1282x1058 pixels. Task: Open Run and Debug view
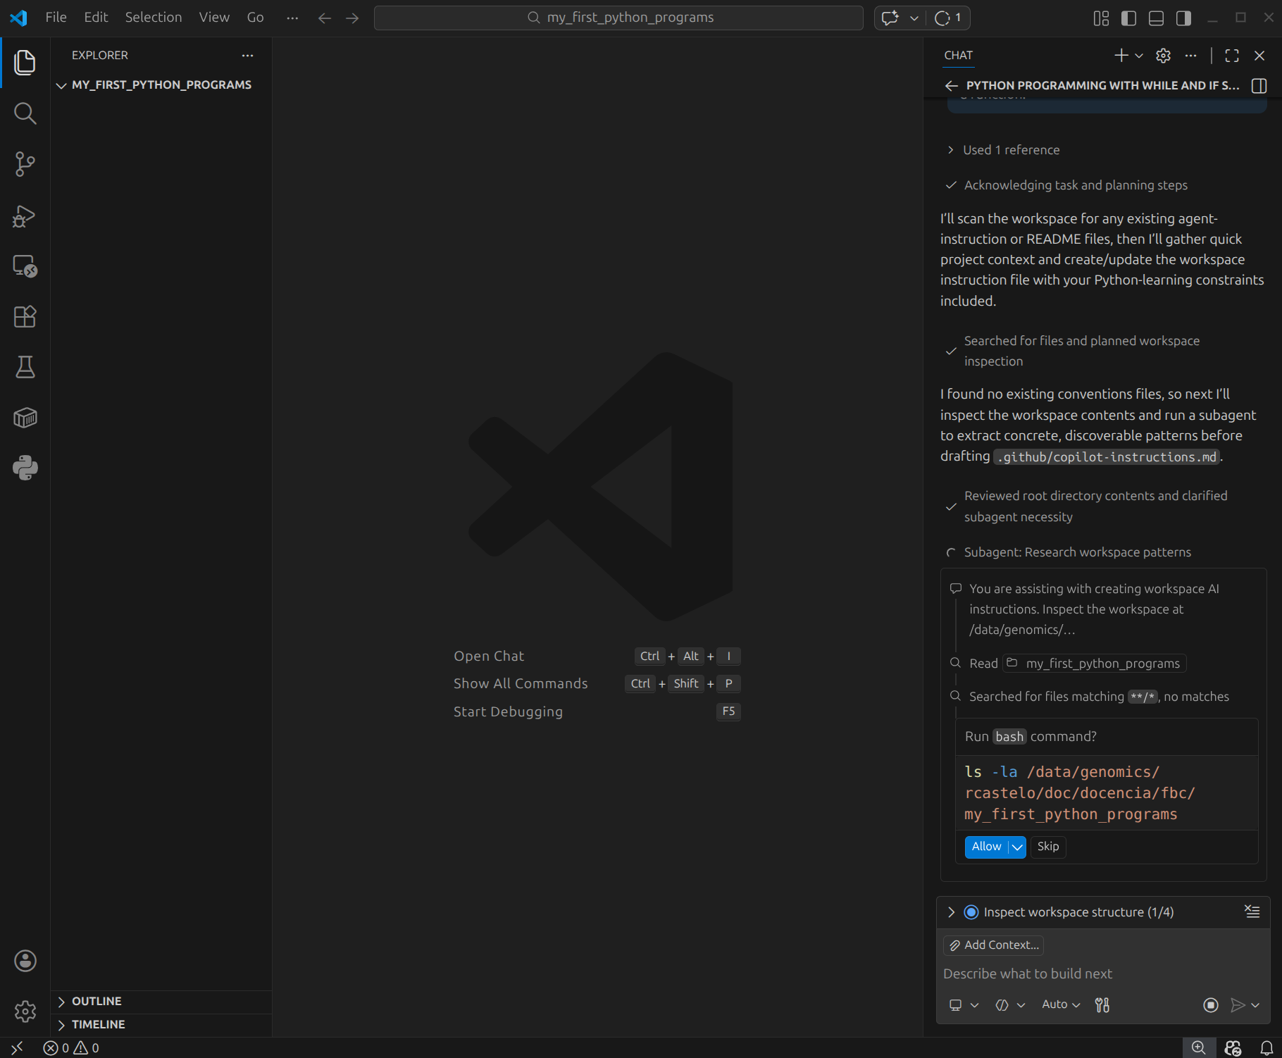(x=25, y=216)
